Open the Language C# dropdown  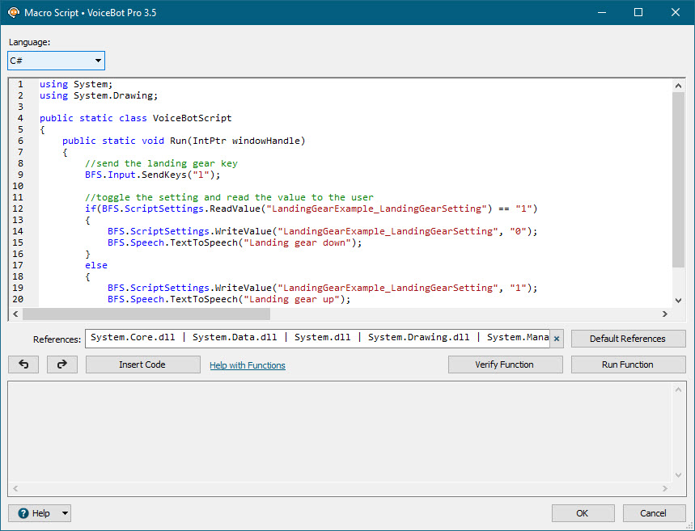(x=57, y=61)
